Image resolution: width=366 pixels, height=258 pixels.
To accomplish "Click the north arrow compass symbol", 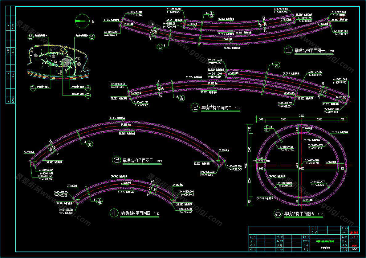I will [81, 21].
